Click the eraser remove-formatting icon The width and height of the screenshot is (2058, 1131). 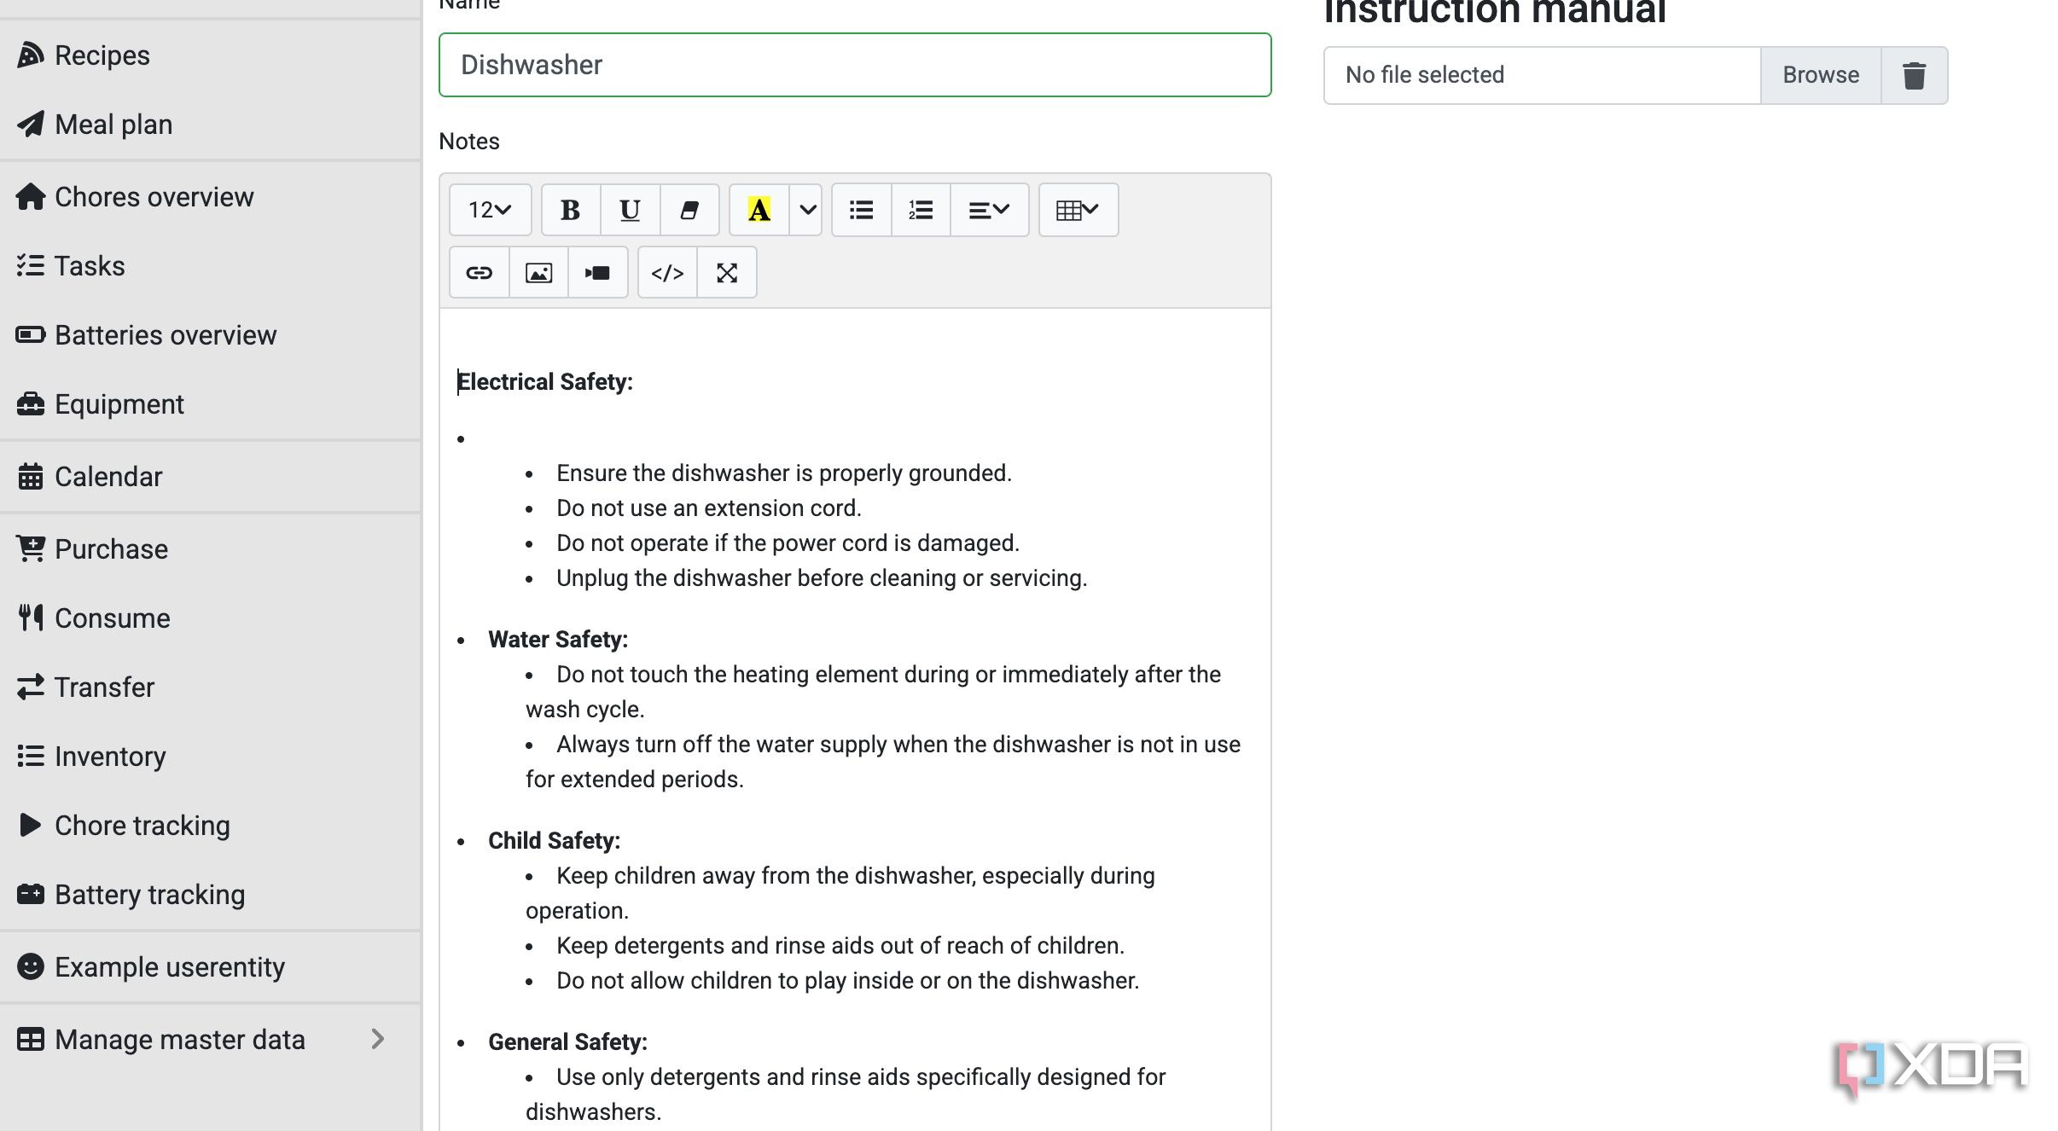pyautogui.click(x=689, y=210)
